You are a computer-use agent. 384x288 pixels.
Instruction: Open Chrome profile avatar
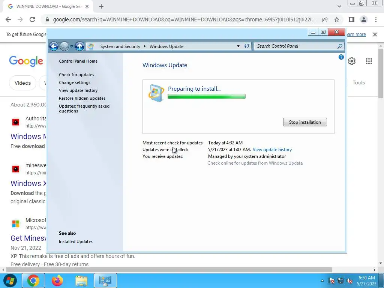tap(364, 19)
